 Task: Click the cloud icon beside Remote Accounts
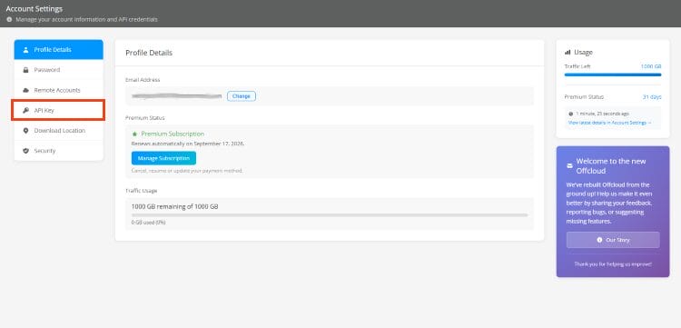(25, 90)
